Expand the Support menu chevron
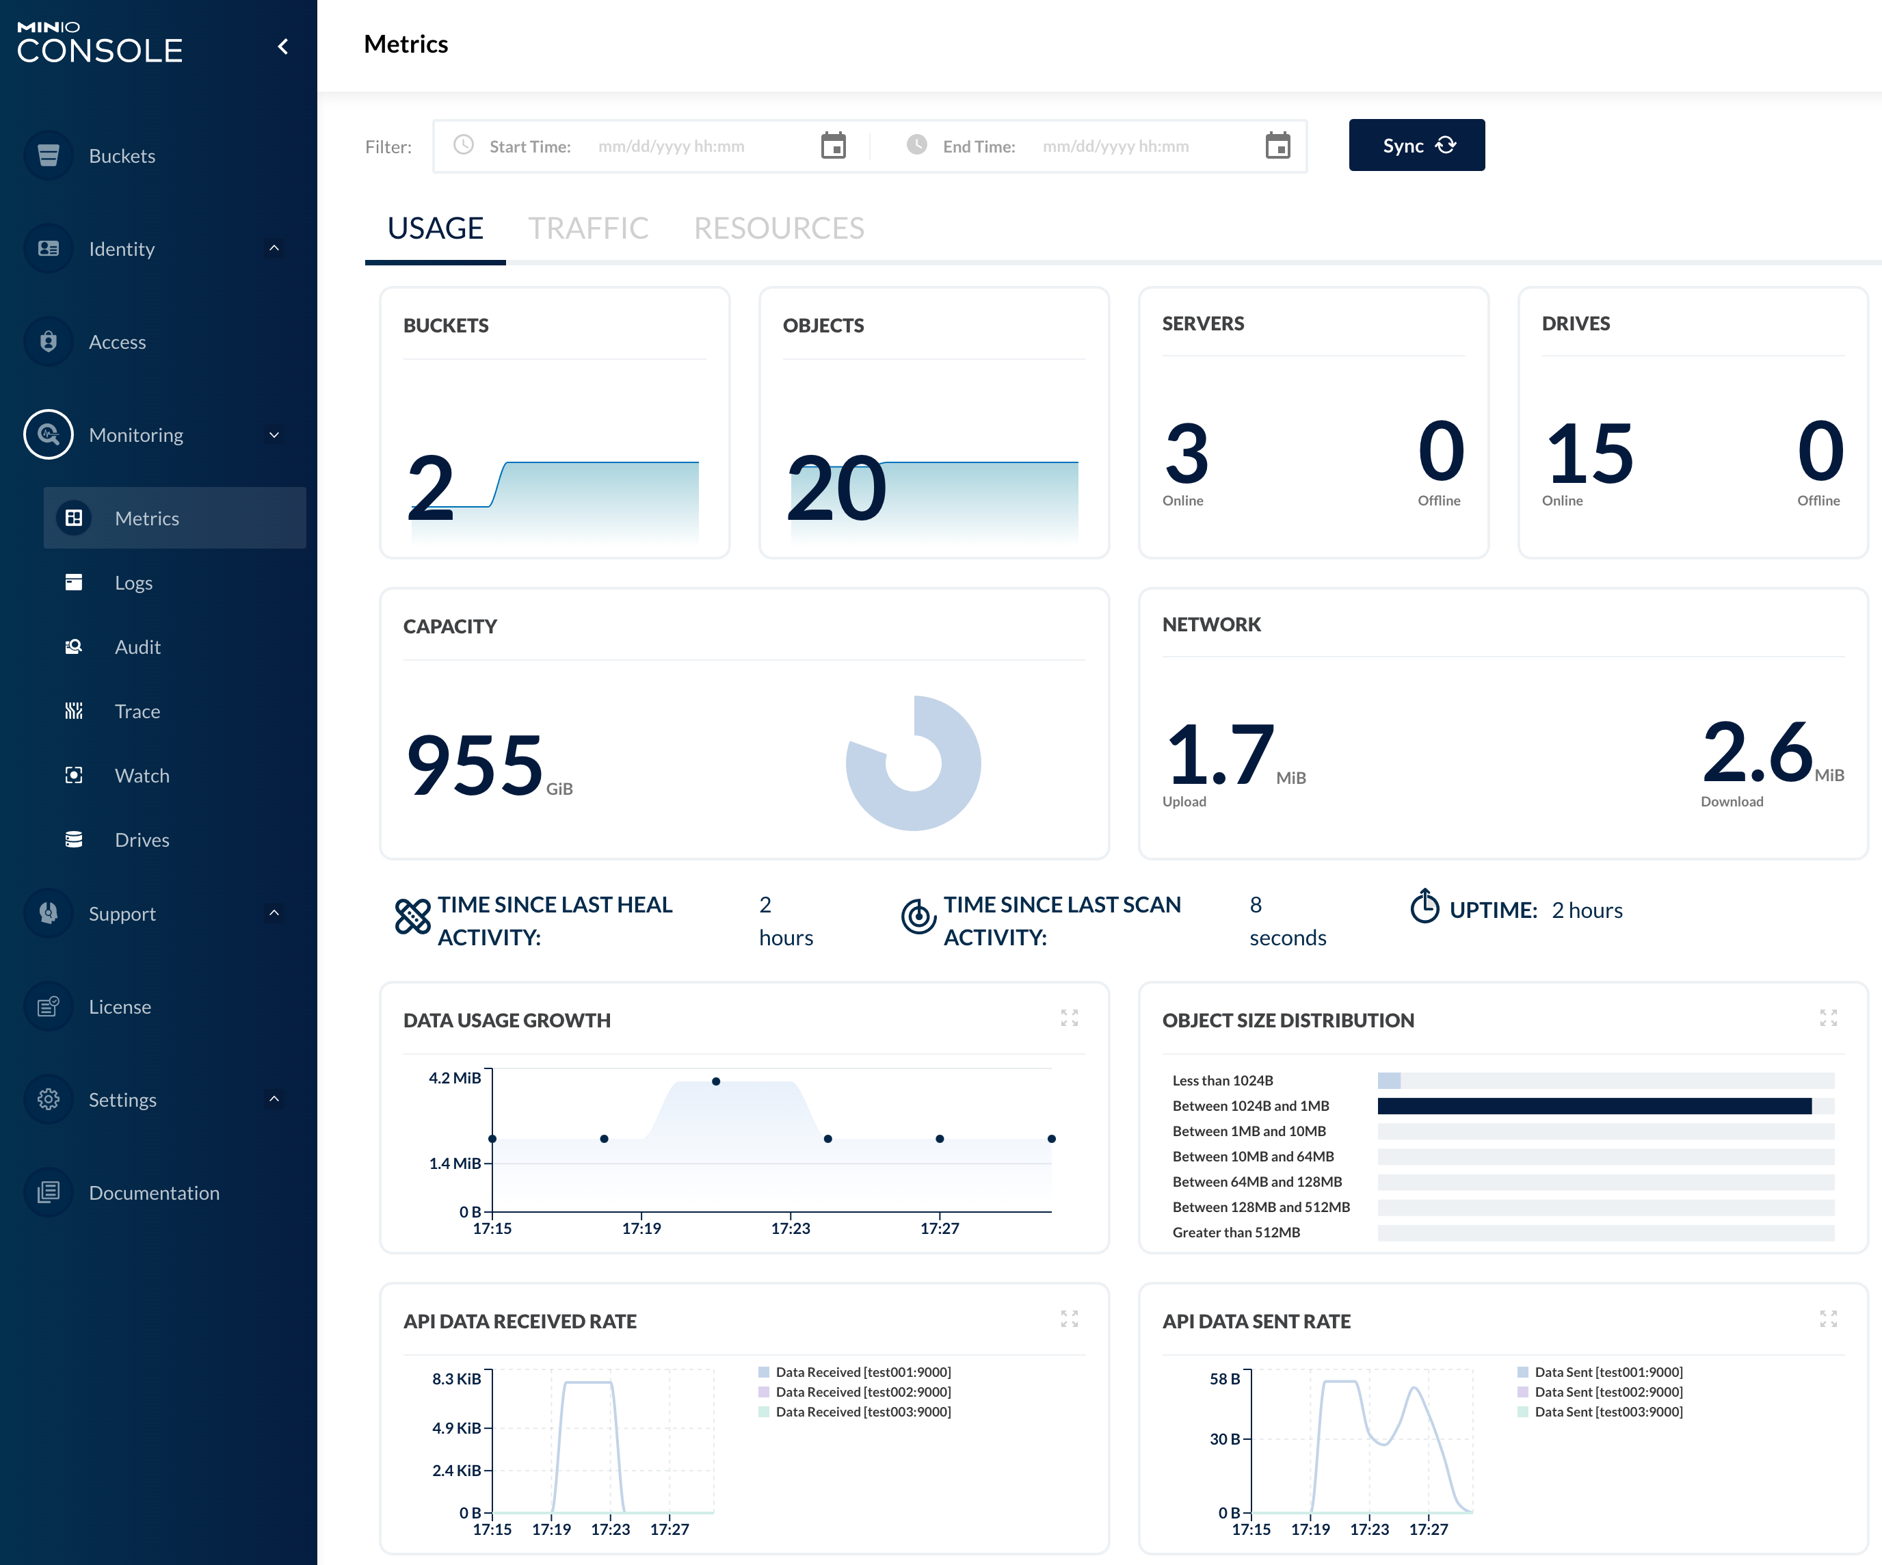This screenshot has height=1565, width=1882. (x=274, y=913)
